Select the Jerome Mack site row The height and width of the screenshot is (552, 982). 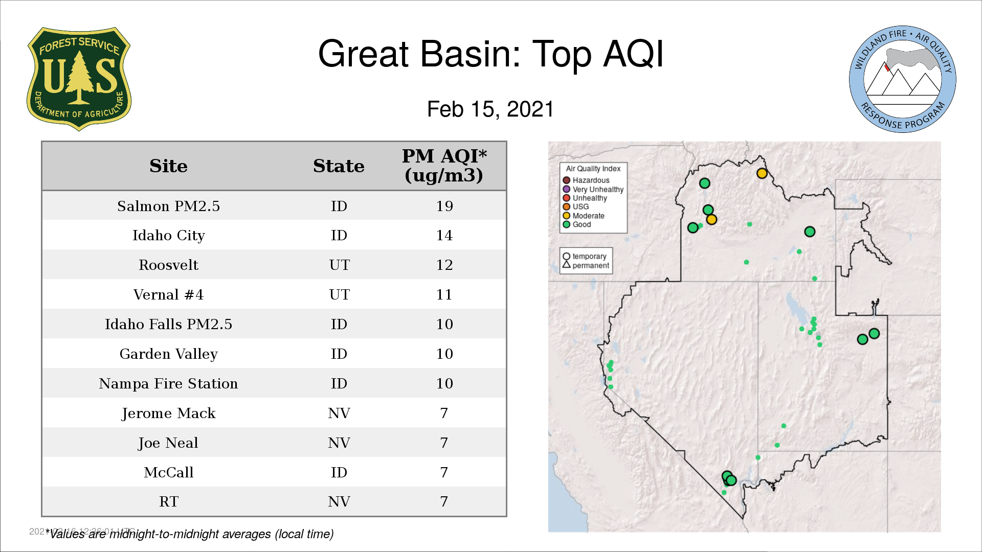coord(274,413)
